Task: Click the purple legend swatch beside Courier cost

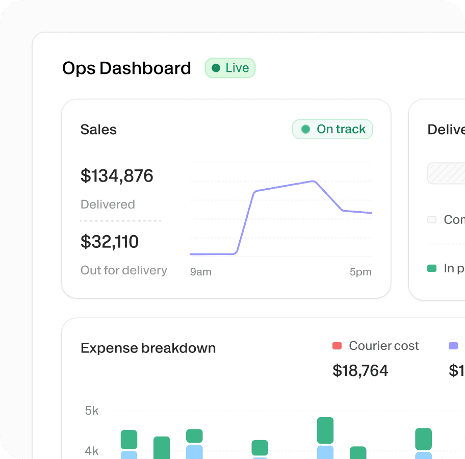Action: [x=453, y=346]
